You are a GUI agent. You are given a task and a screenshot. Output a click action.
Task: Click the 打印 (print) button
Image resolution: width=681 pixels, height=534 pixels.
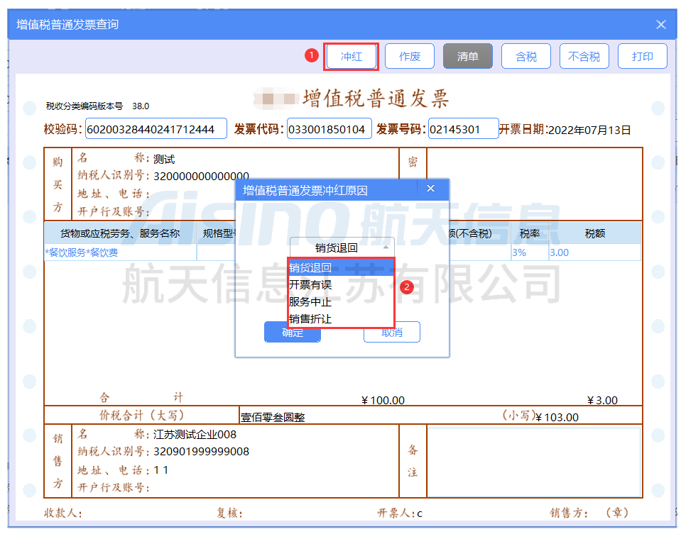tap(642, 55)
